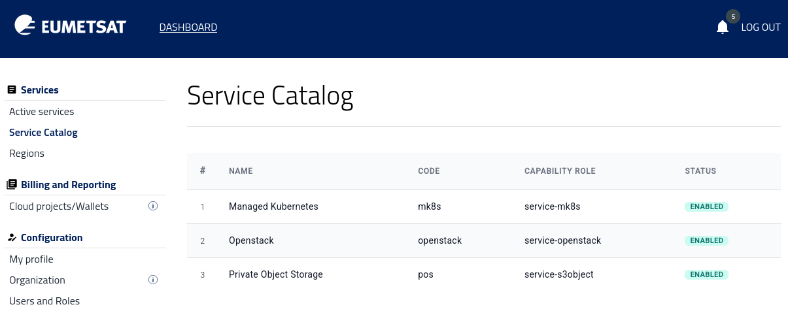Click the pos code cell

(426, 274)
